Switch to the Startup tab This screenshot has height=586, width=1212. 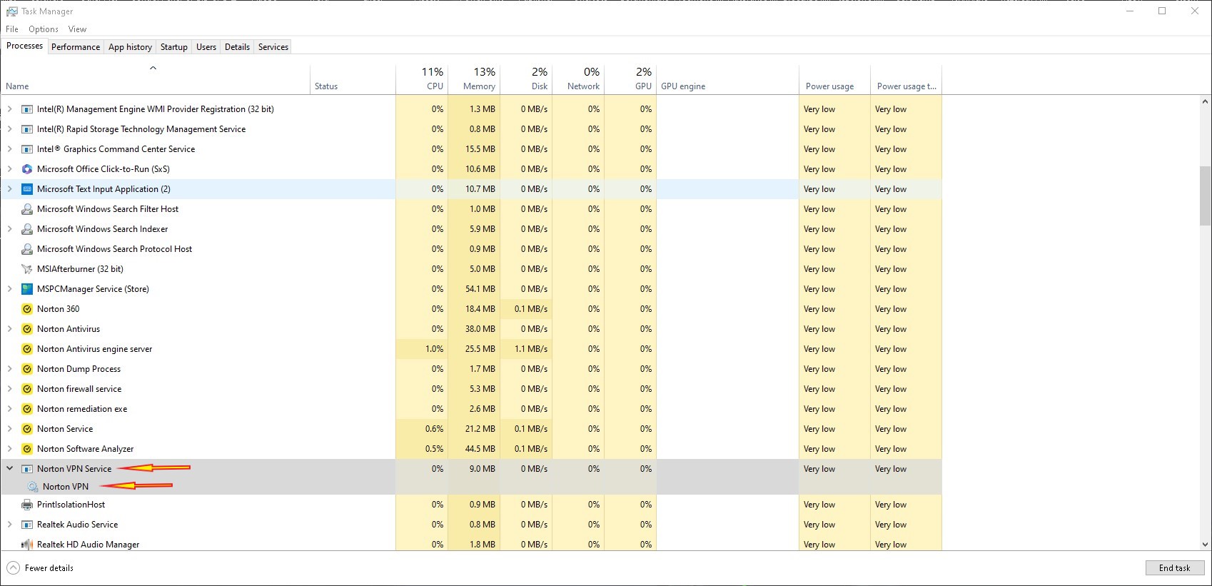pos(174,47)
